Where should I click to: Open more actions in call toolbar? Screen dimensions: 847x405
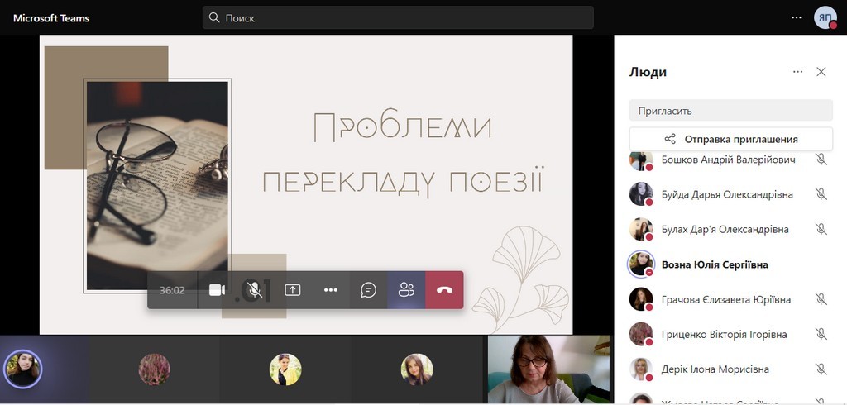[x=331, y=290]
